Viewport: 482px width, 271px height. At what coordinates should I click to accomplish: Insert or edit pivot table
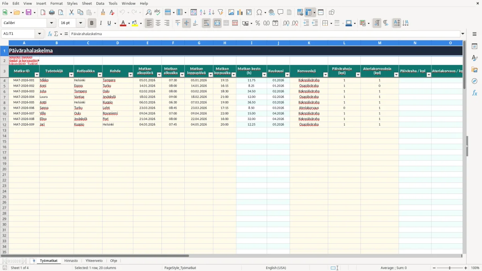249,12
